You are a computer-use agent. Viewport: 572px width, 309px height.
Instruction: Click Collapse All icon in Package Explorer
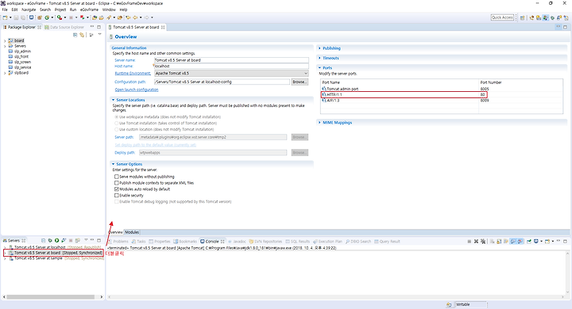75,35
